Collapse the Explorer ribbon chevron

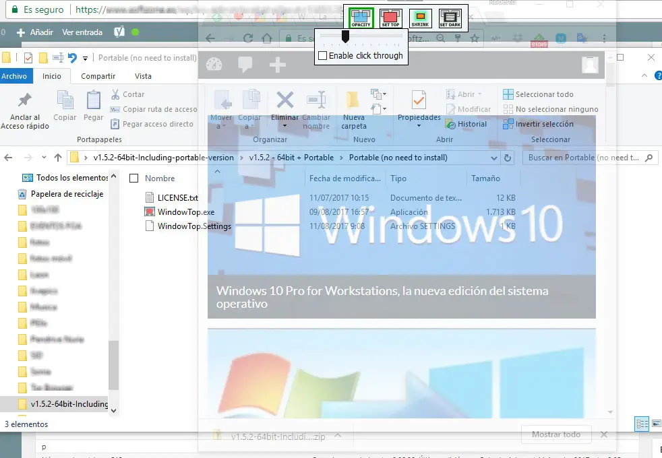(x=644, y=75)
